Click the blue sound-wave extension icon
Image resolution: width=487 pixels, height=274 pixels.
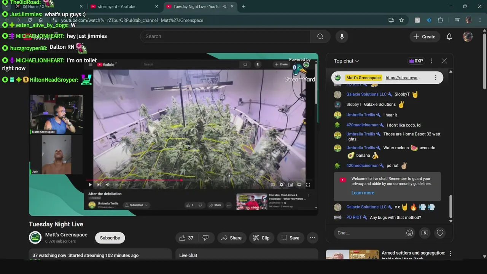coord(429,20)
